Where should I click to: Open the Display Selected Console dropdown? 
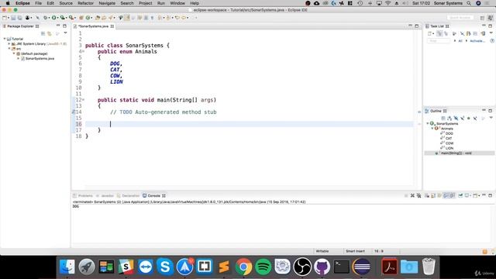click(x=470, y=196)
